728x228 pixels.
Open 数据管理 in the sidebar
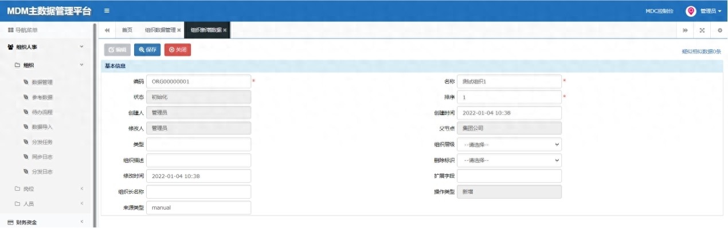42,82
